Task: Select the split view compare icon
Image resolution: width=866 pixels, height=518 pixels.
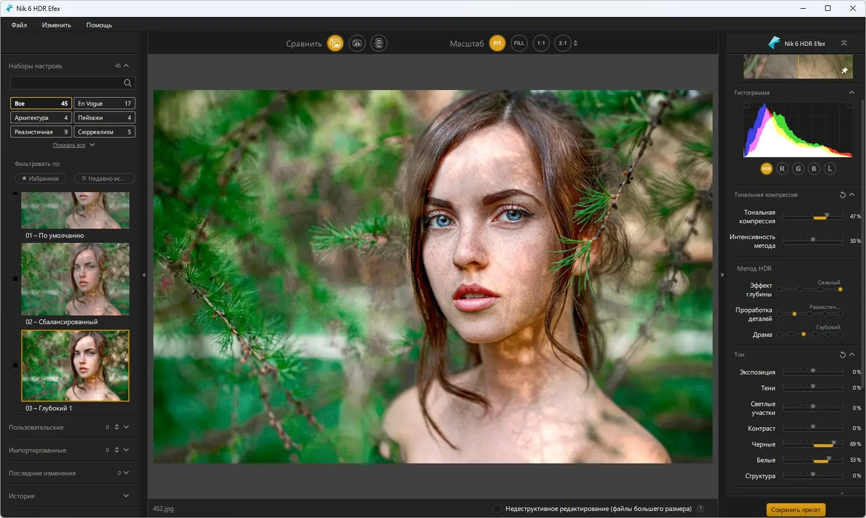Action: (357, 43)
